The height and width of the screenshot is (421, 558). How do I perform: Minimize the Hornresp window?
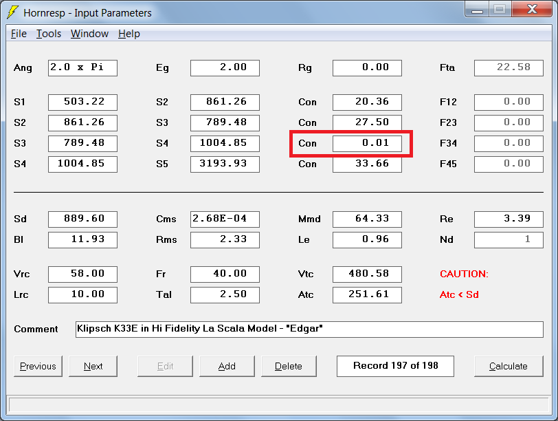pos(477,9)
